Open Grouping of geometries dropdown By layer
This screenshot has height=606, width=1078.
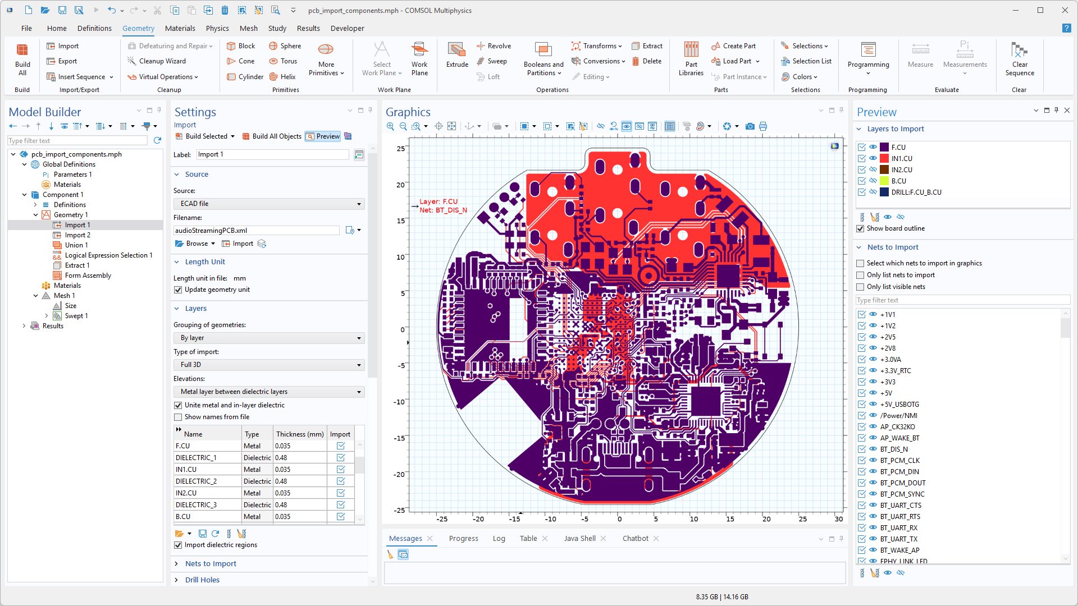tap(269, 338)
